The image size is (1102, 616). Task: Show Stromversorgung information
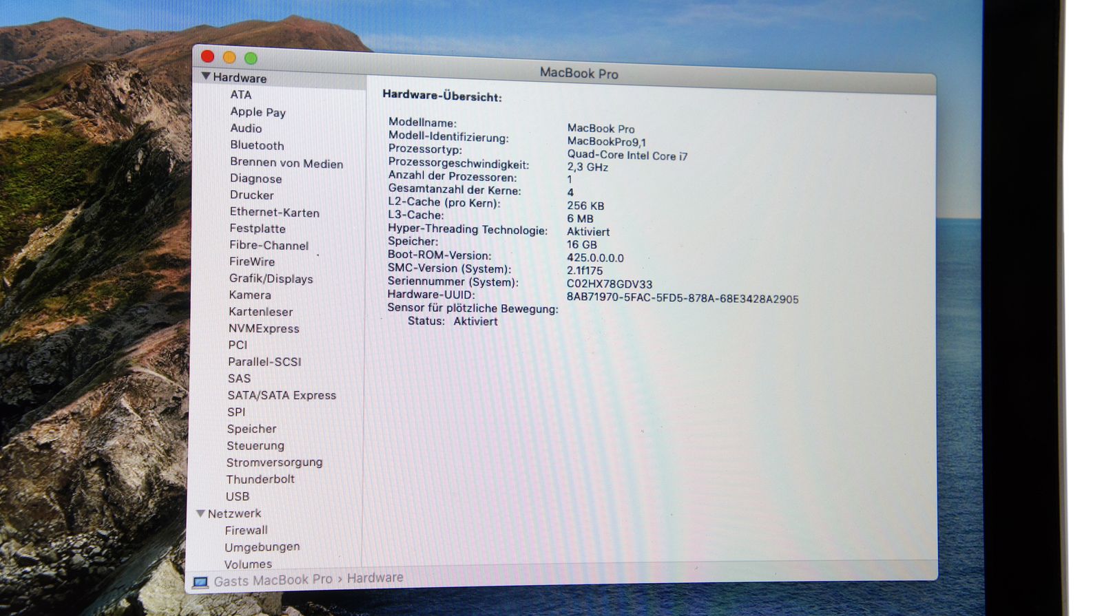pyautogui.click(x=274, y=463)
